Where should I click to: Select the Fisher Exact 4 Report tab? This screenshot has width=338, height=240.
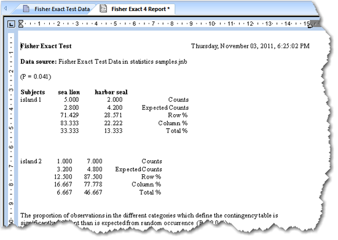pyautogui.click(x=136, y=9)
